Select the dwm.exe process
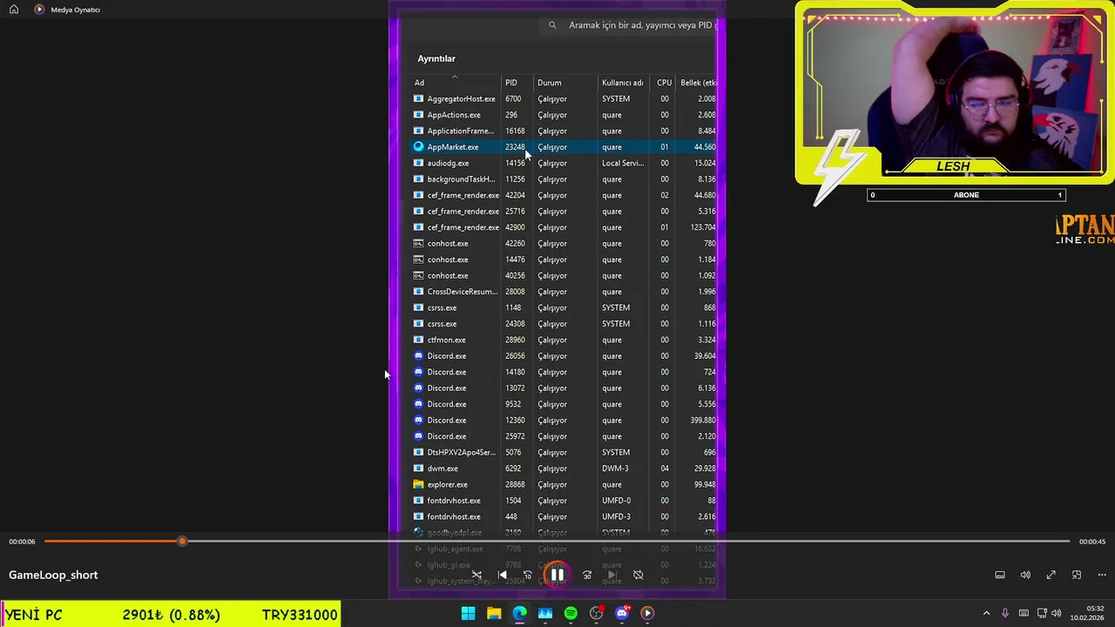1115x627 pixels. [564, 469]
